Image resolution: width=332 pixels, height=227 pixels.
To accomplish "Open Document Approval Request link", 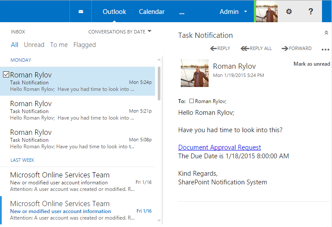I will [219, 147].
